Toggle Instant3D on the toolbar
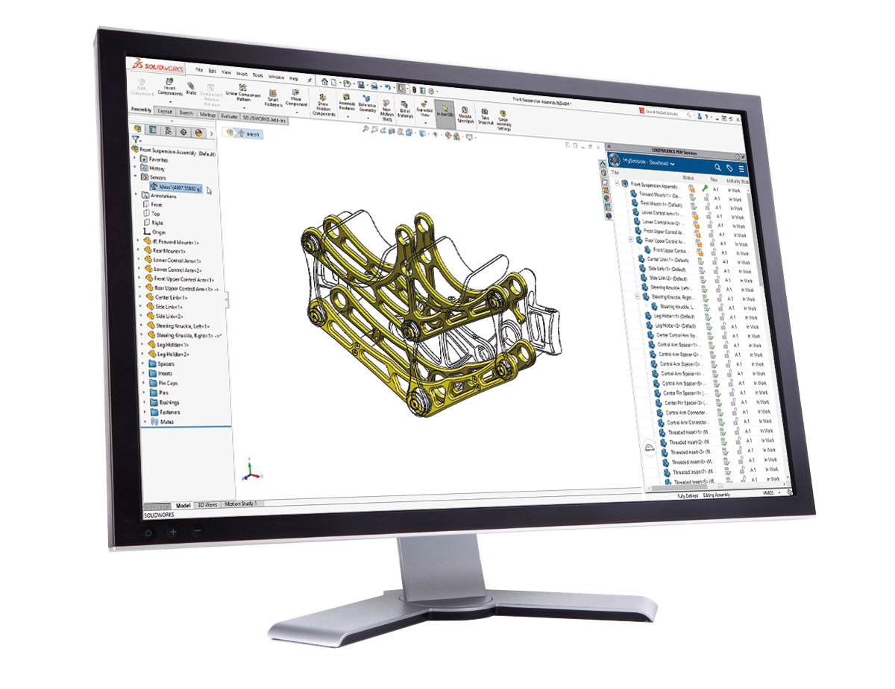 [x=445, y=109]
